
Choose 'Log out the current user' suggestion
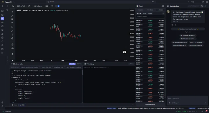196,45
